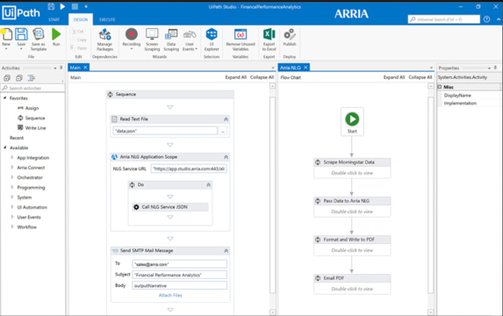Click tree view icon in Activities panel
This screenshot has width=503, height=316.
[32, 77]
